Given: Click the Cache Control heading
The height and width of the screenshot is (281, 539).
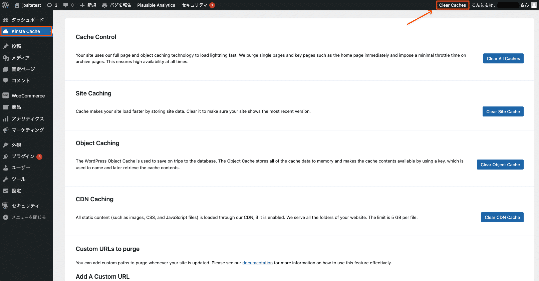Looking at the screenshot, I should pos(96,37).
